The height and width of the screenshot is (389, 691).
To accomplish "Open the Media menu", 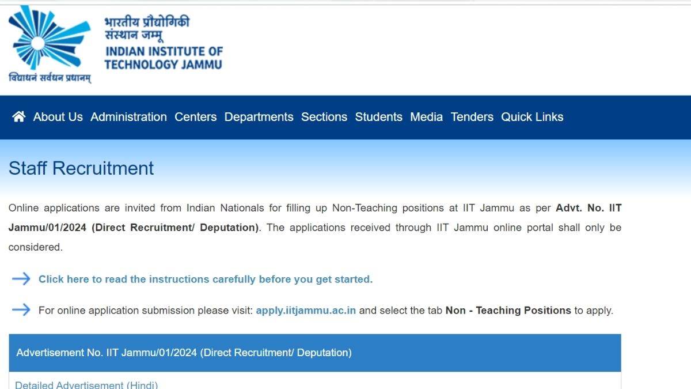I will (x=427, y=117).
